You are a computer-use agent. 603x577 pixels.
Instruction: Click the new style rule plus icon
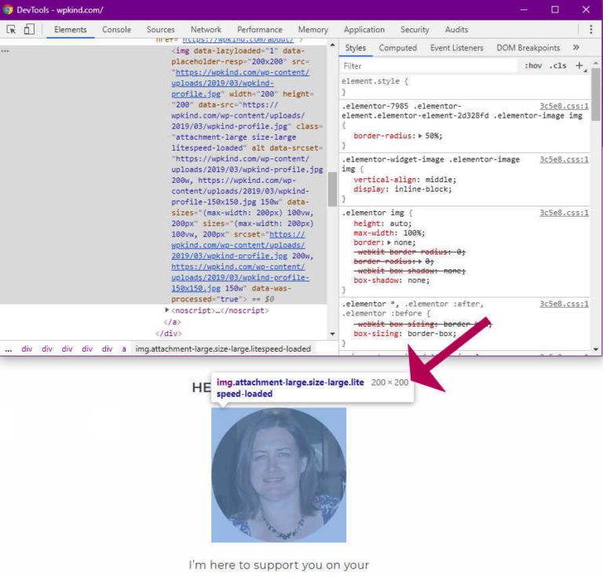pyautogui.click(x=579, y=66)
